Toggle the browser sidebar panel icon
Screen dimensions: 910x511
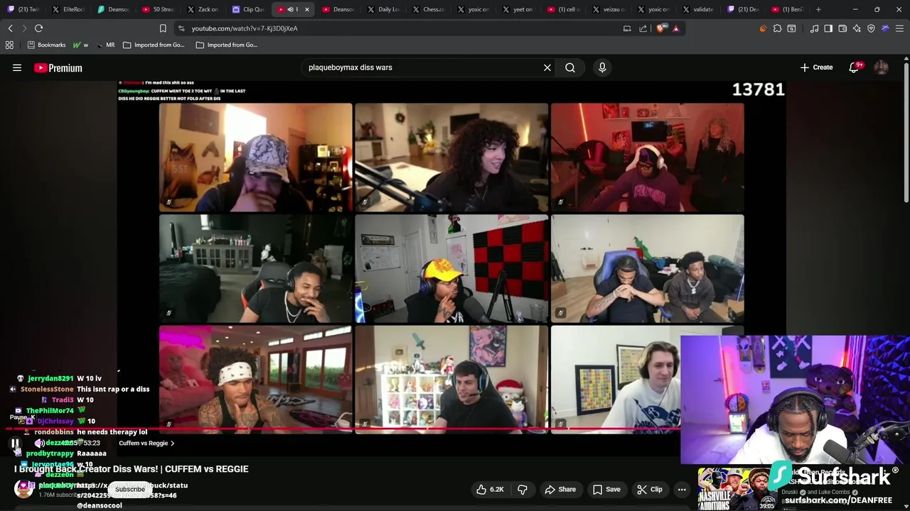click(828, 28)
